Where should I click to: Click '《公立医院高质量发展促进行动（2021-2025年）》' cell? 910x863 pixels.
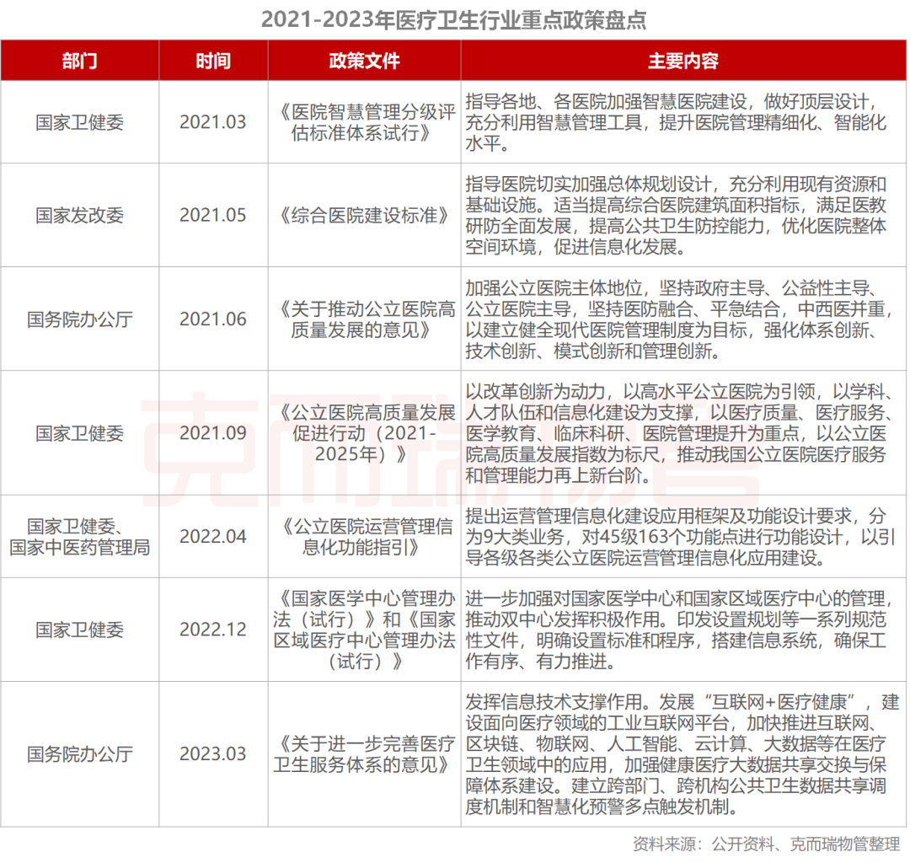pos(365,433)
